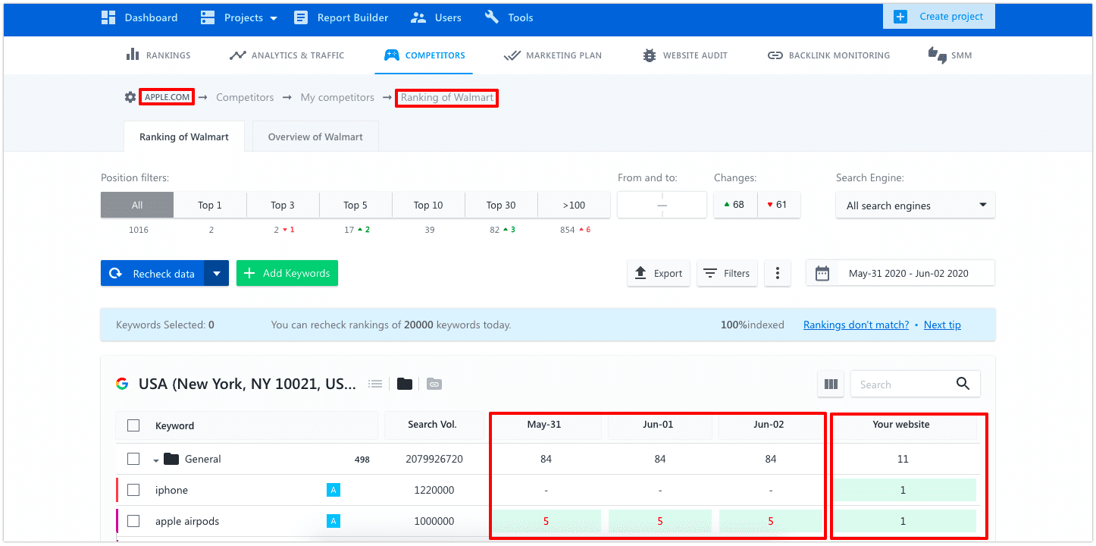This screenshot has width=1096, height=546.
Task: Open Rankings don't match? link
Action: tap(856, 325)
